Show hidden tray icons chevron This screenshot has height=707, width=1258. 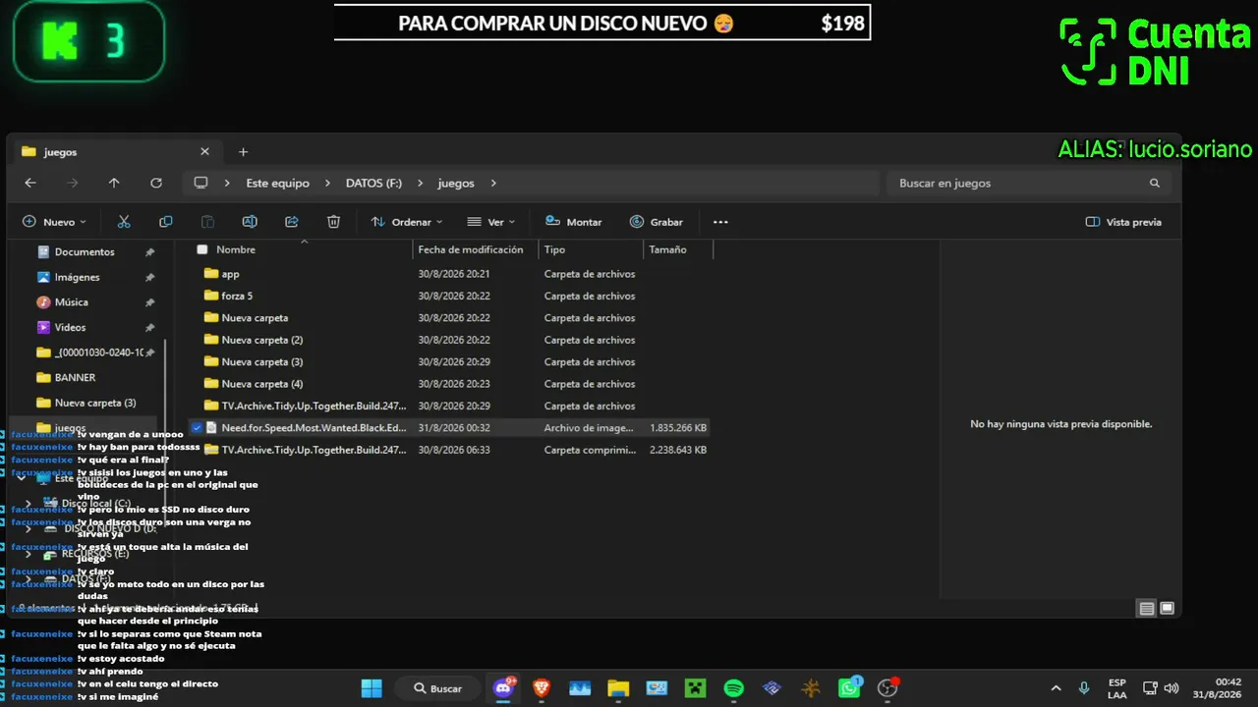[x=1057, y=688]
